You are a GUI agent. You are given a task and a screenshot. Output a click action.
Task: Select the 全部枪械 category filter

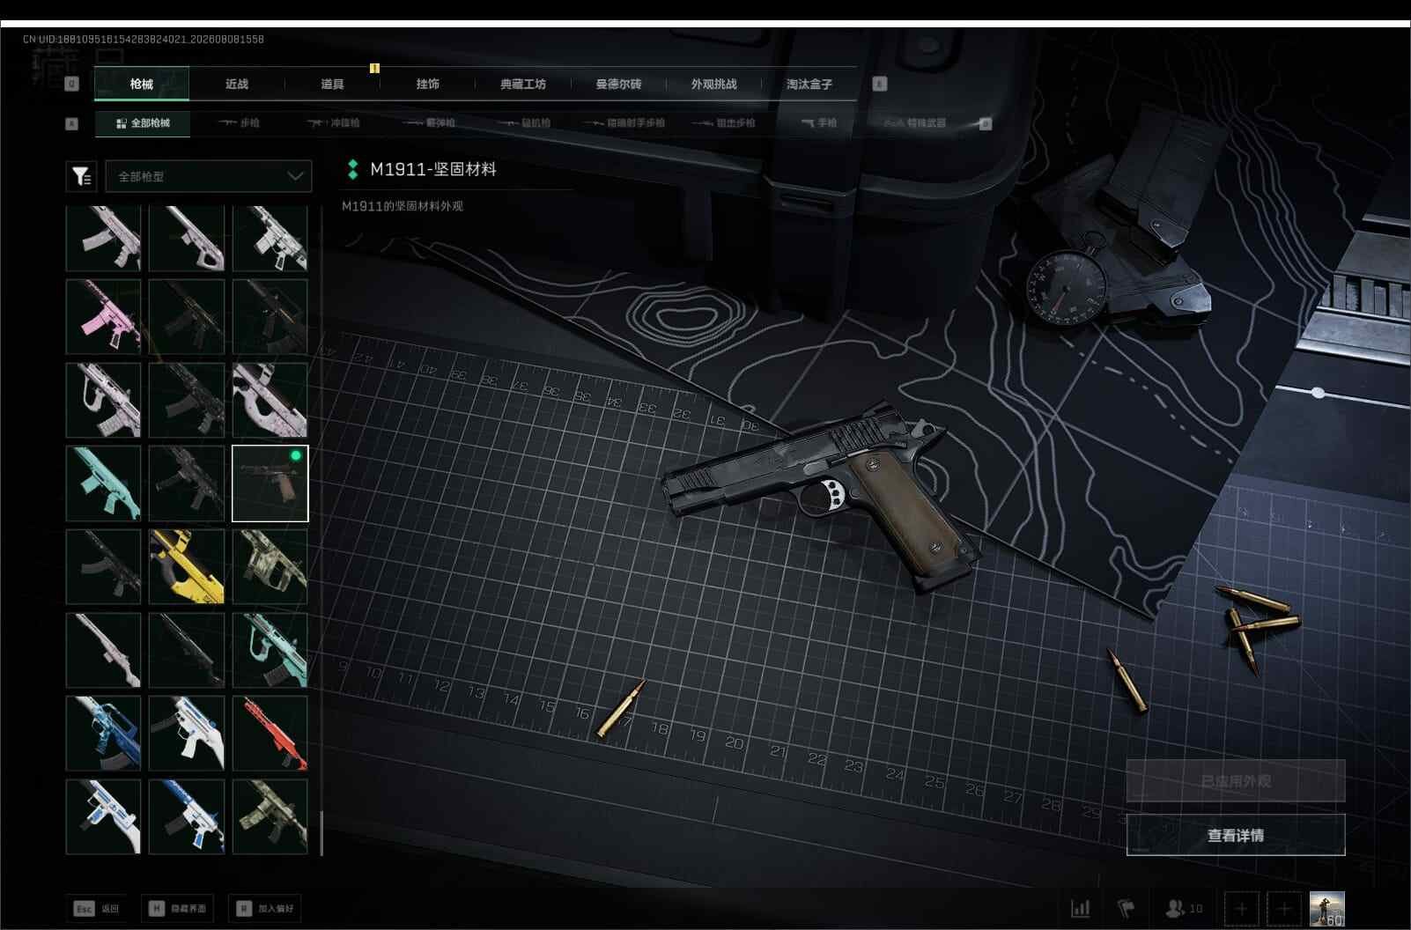(143, 123)
